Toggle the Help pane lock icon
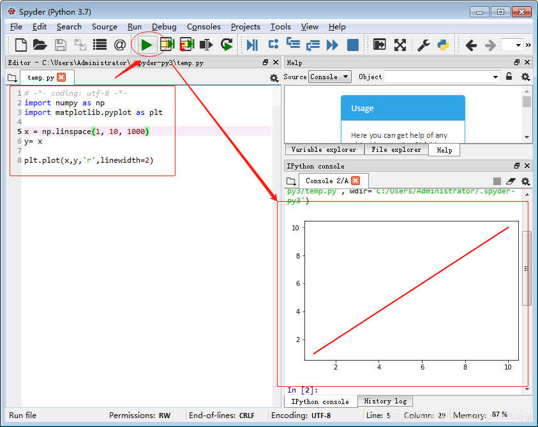 point(509,76)
